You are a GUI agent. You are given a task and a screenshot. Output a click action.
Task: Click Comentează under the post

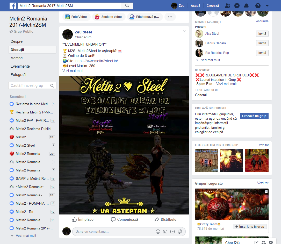(125, 220)
